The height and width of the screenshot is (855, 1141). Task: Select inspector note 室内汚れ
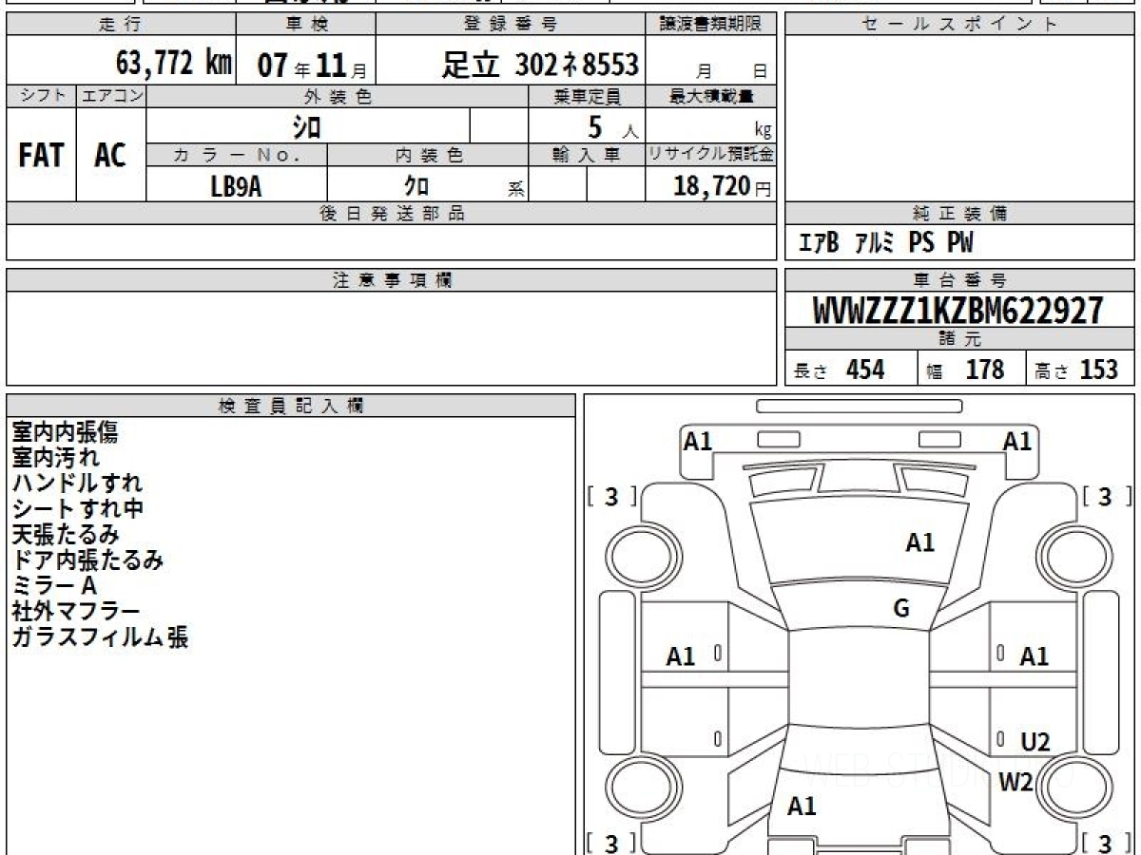click(x=55, y=459)
